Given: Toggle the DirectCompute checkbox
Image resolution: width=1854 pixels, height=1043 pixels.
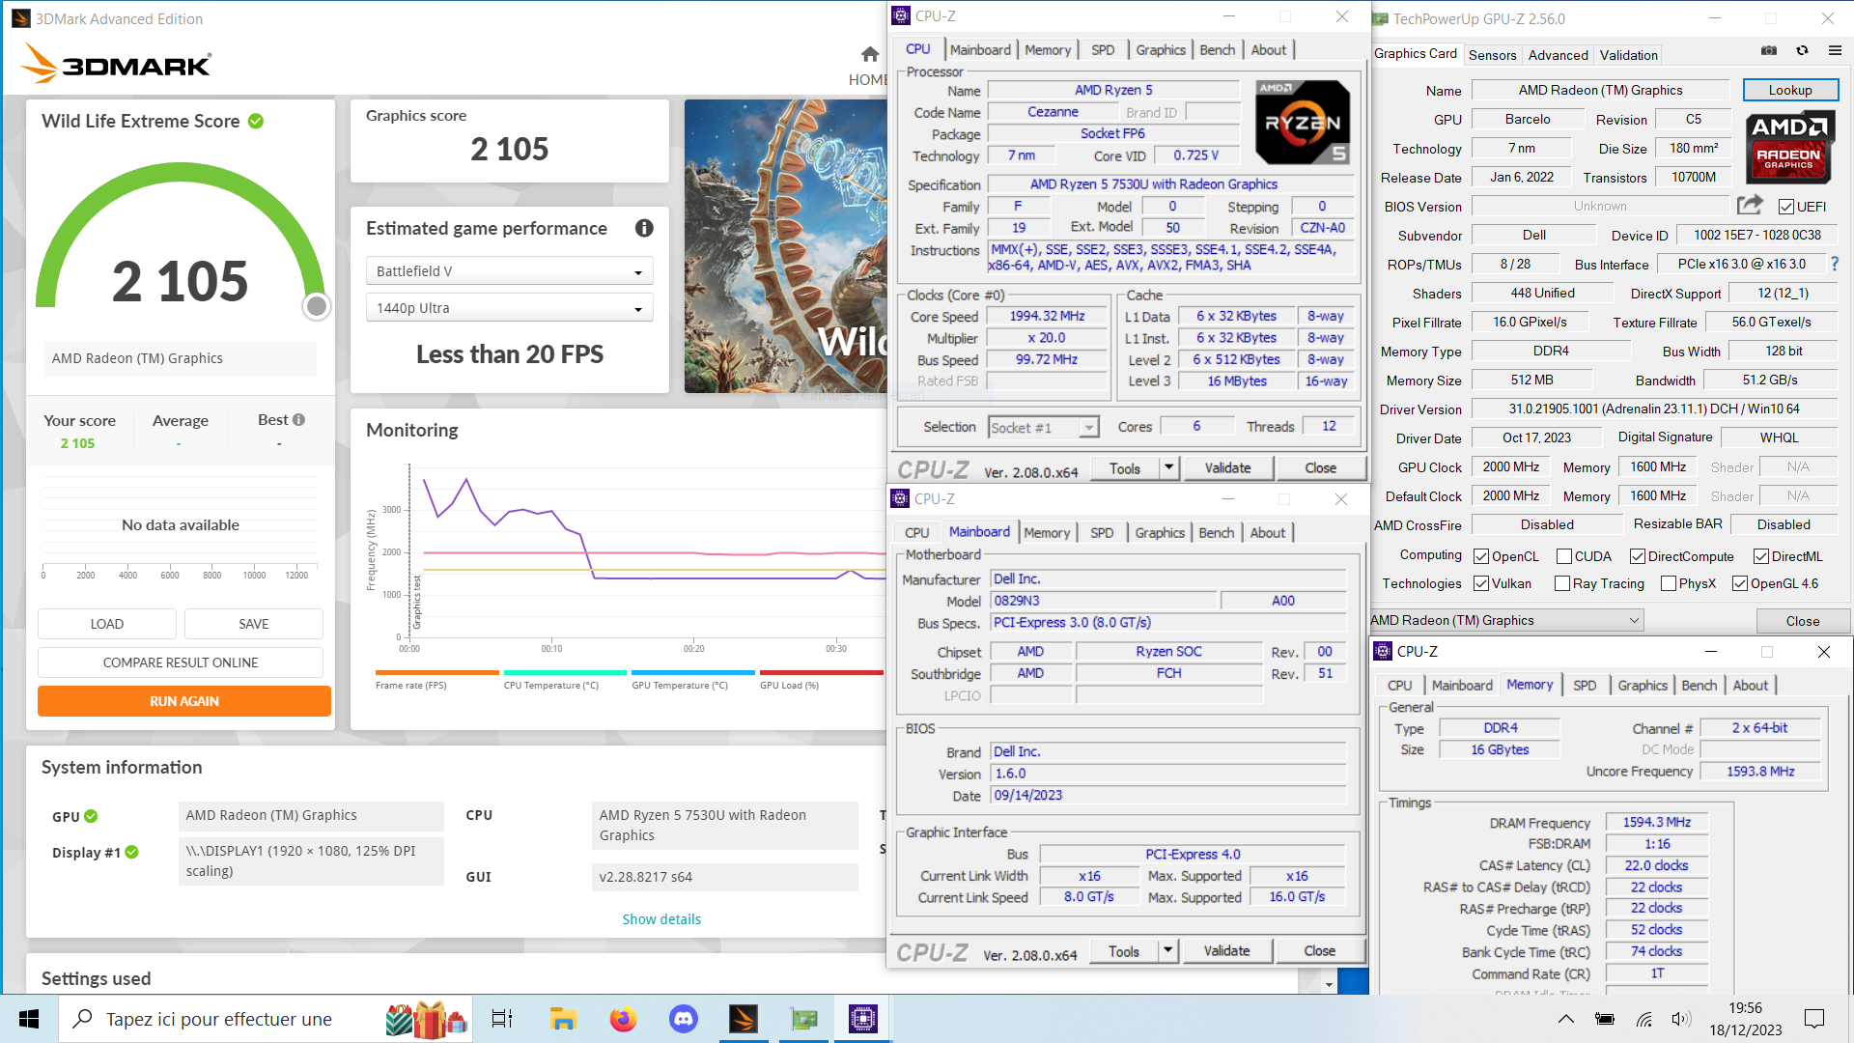Looking at the screenshot, I should (x=1637, y=556).
